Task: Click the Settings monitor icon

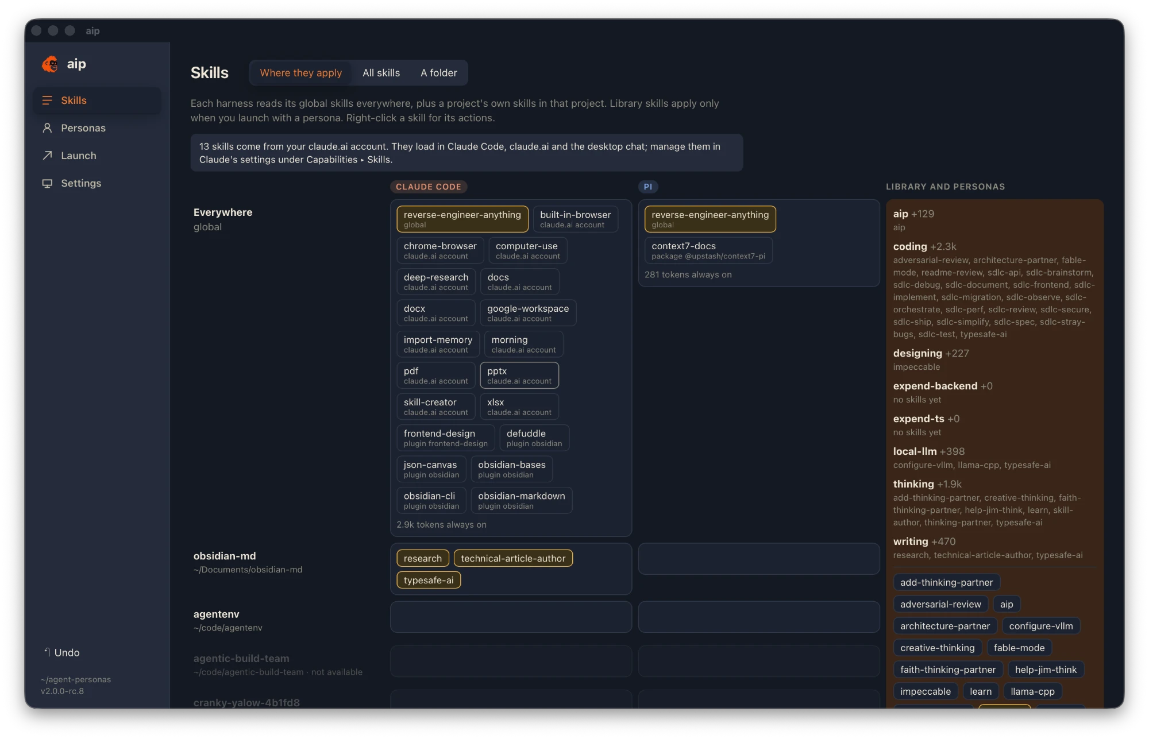Action: click(47, 183)
